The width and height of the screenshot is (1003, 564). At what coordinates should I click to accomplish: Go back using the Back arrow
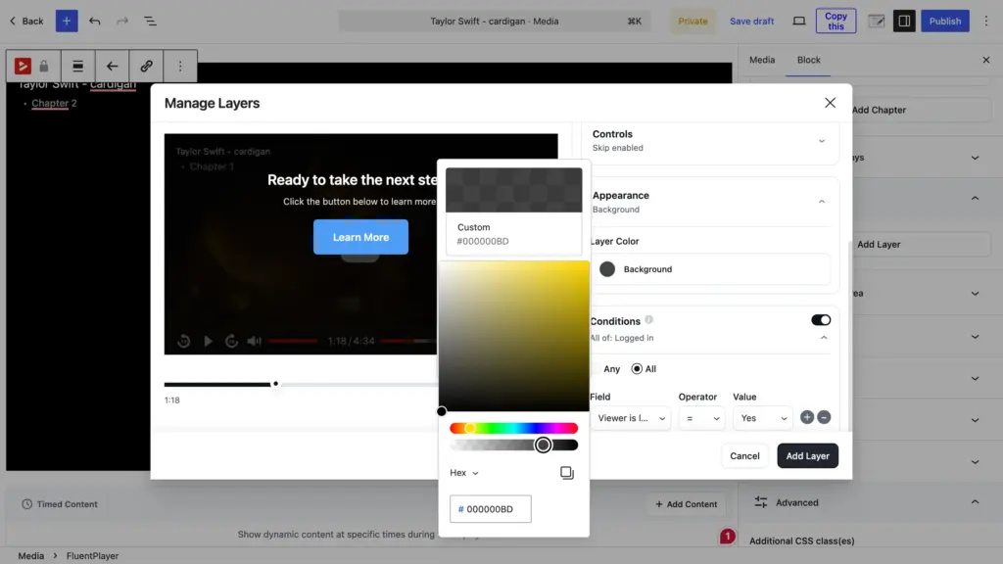click(26, 22)
